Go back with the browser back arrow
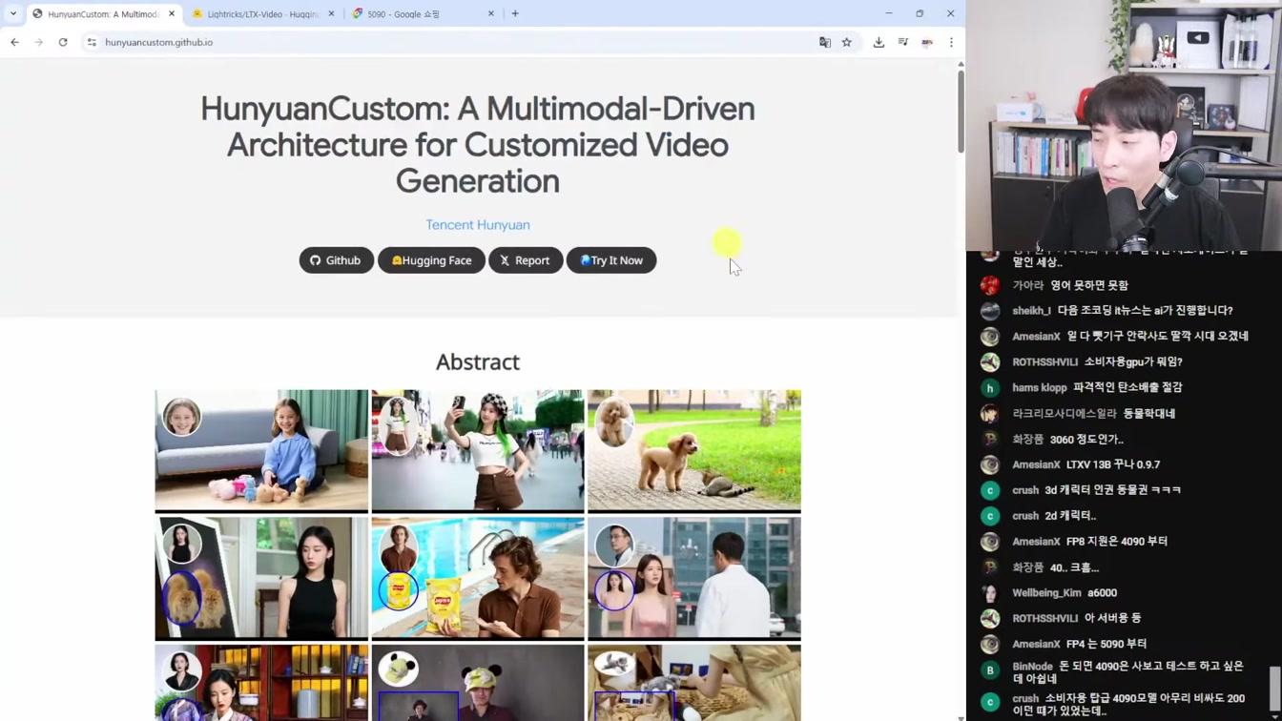 [14, 42]
